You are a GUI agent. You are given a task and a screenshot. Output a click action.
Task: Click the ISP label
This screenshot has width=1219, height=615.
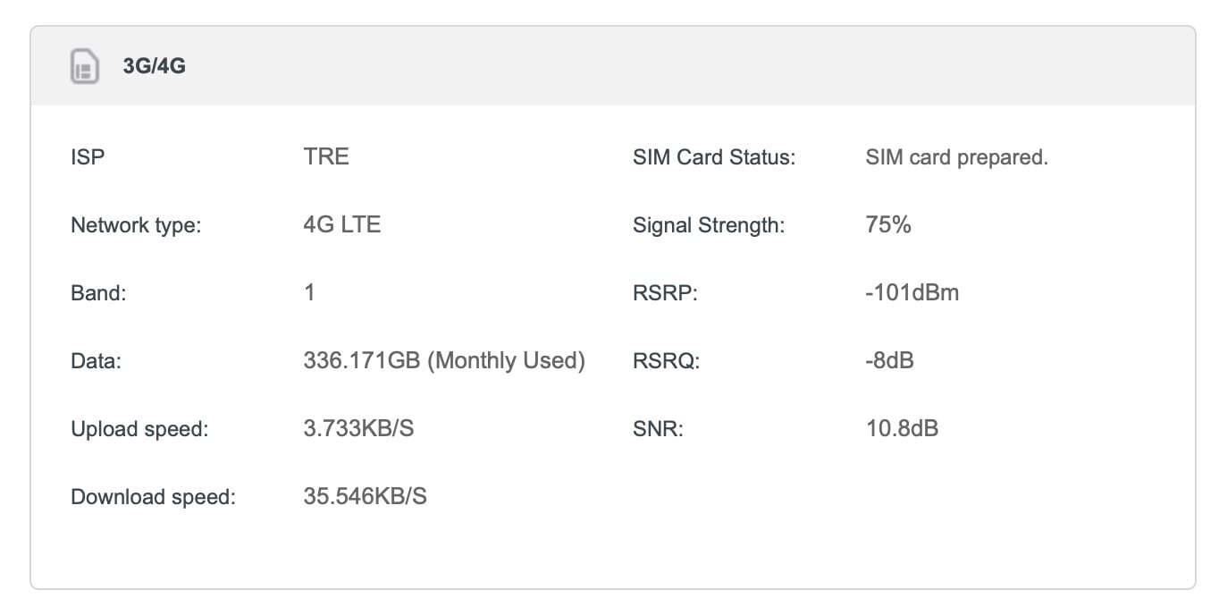coord(88,157)
